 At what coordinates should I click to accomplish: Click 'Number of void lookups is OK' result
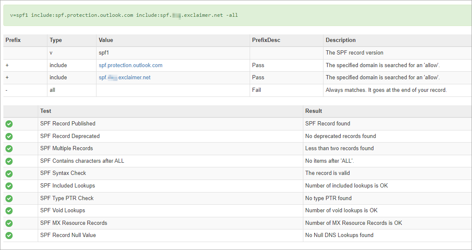(x=342, y=211)
